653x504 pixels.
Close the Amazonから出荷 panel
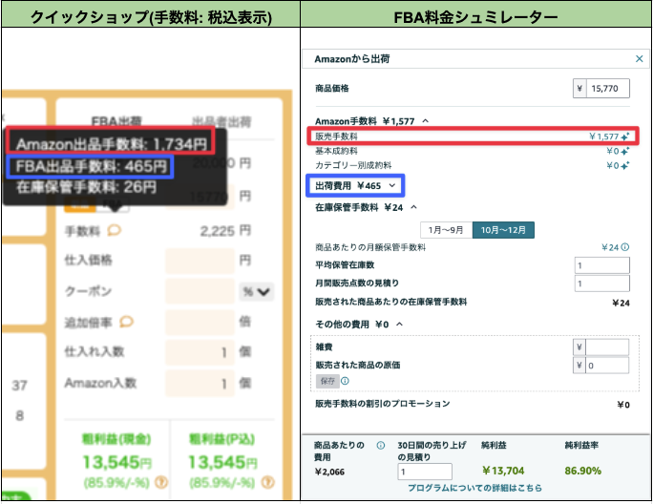(640, 59)
